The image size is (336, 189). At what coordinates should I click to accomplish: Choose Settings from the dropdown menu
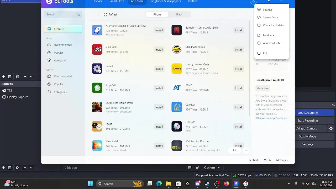tap(272, 9)
